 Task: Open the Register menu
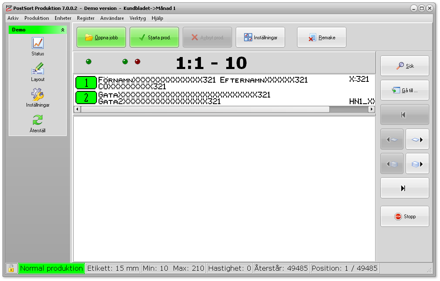pos(86,18)
